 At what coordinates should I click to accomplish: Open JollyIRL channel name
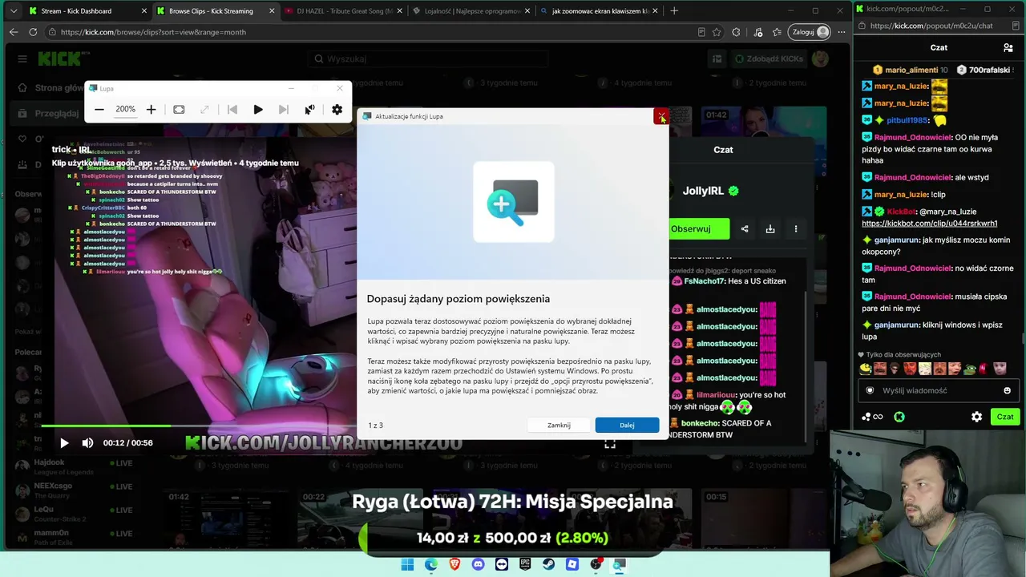pyautogui.click(x=703, y=191)
